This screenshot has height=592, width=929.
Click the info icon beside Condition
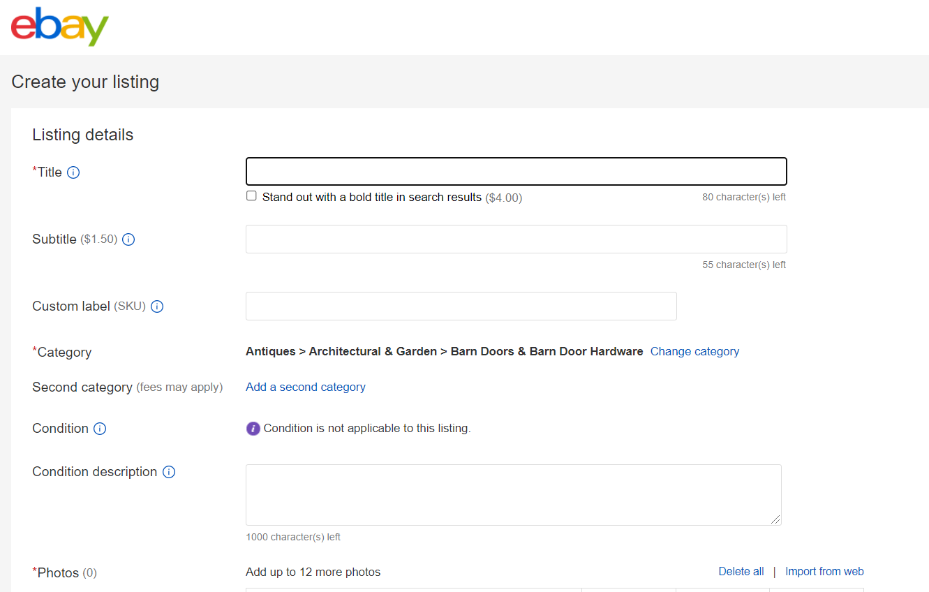pos(100,429)
